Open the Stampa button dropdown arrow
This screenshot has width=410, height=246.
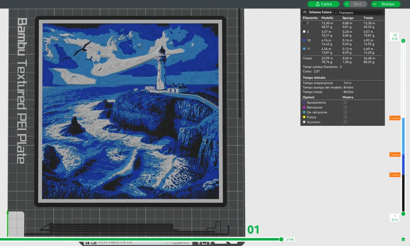375,4
